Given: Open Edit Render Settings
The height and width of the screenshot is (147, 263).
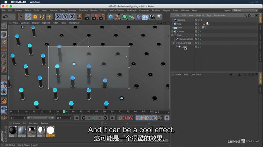Looking at the screenshot, I should (x=102, y=17).
